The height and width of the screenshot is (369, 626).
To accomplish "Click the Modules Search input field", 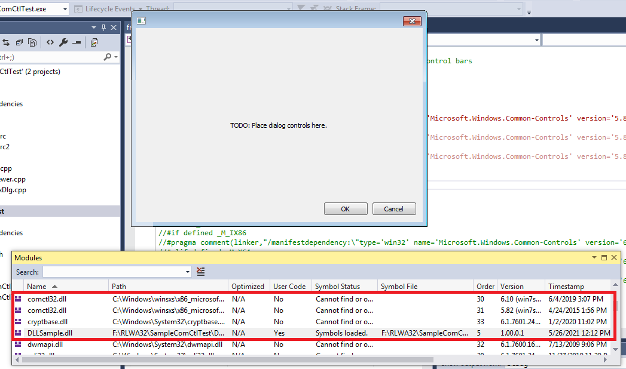I will pyautogui.click(x=114, y=272).
